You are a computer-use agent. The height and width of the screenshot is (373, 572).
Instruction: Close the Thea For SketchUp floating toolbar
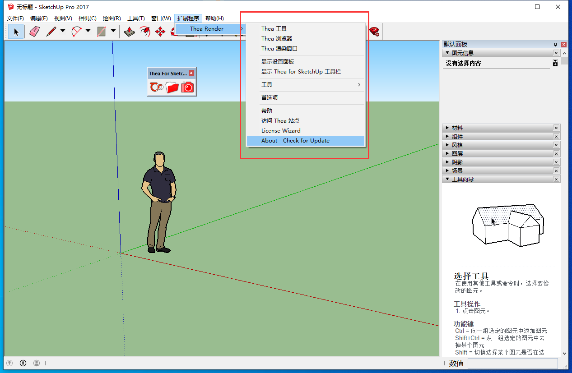[191, 73]
